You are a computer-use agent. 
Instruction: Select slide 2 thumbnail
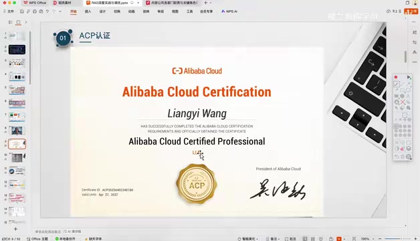pos(17,50)
